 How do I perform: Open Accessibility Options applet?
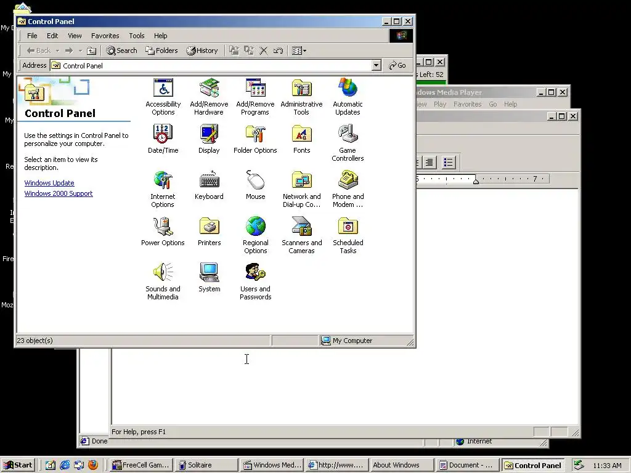tap(163, 97)
